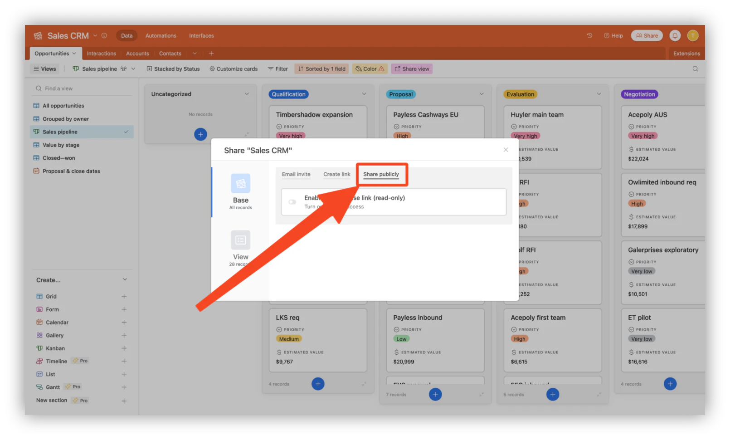Viewport: 730px width, 440px height.
Task: Add a new table with plus icon
Action: [211, 54]
